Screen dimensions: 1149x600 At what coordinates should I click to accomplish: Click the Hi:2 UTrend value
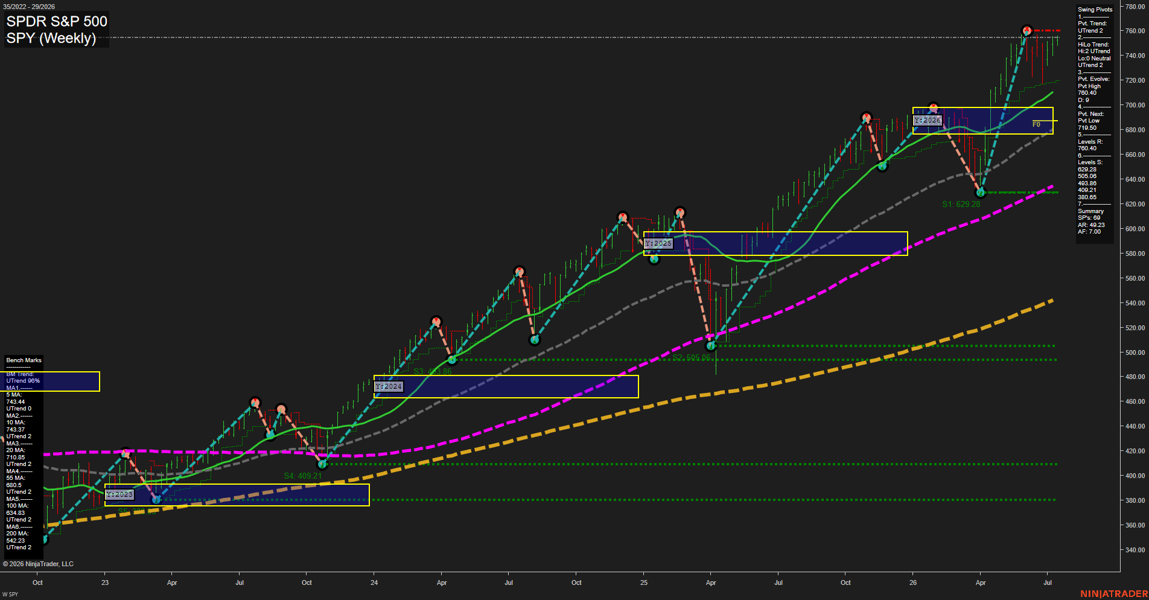(1093, 51)
